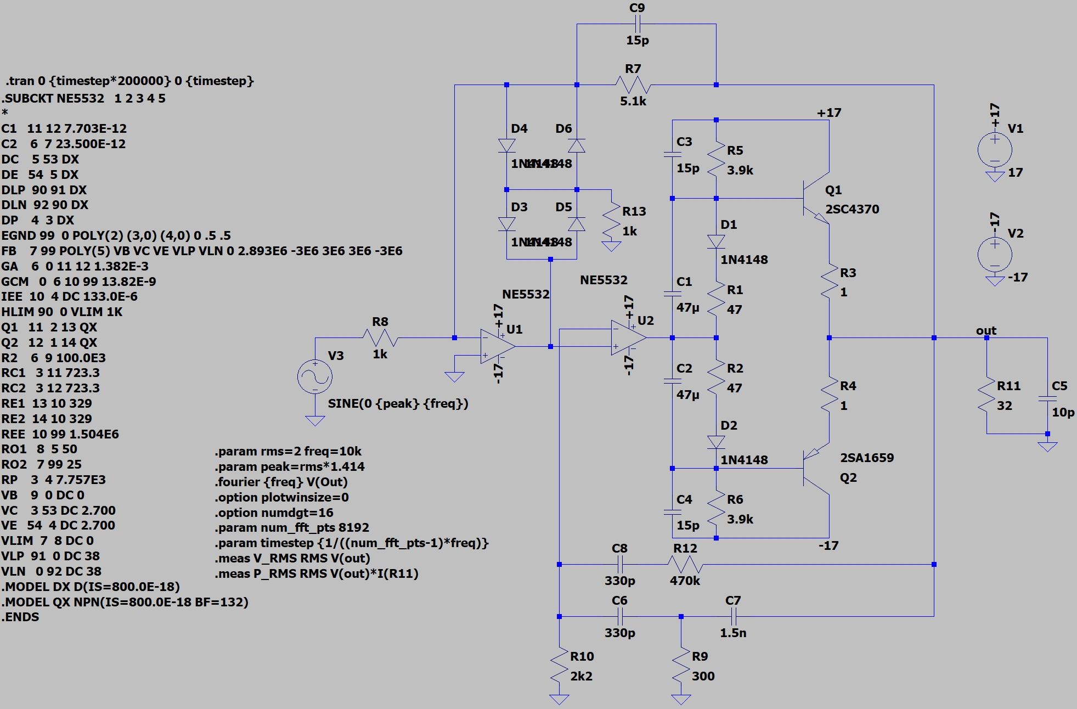The height and width of the screenshot is (709, 1077).
Task: Select diode D1 1N4148 symbol
Action: pos(716,241)
